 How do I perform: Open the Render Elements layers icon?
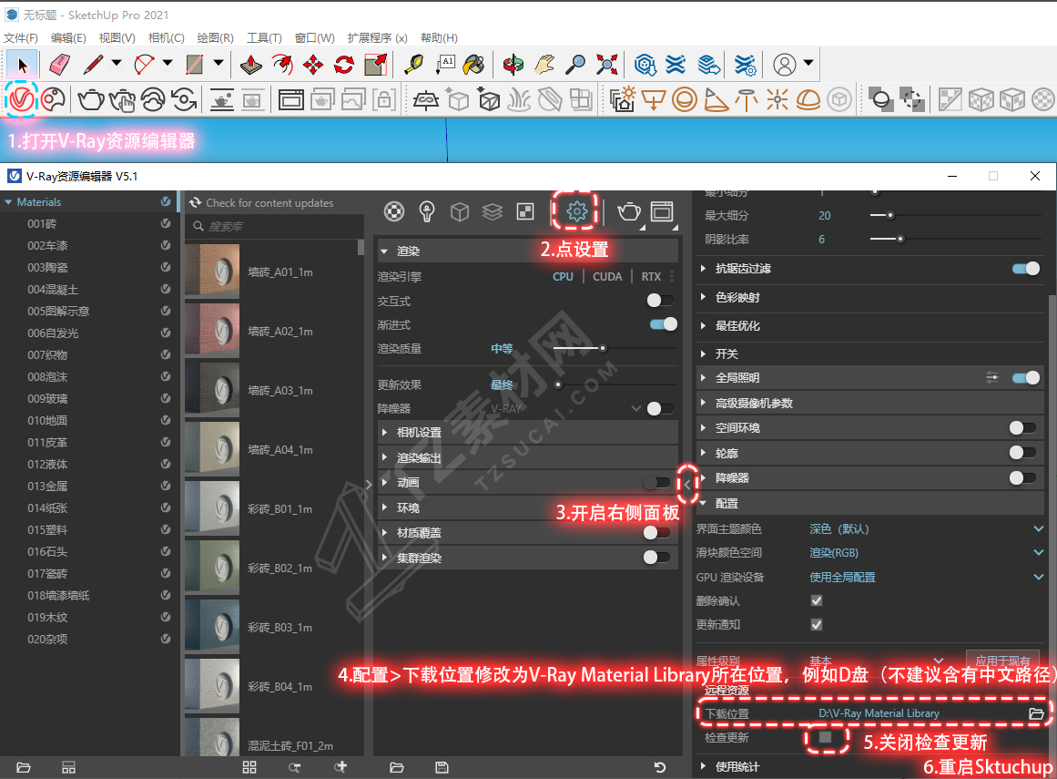[493, 211]
